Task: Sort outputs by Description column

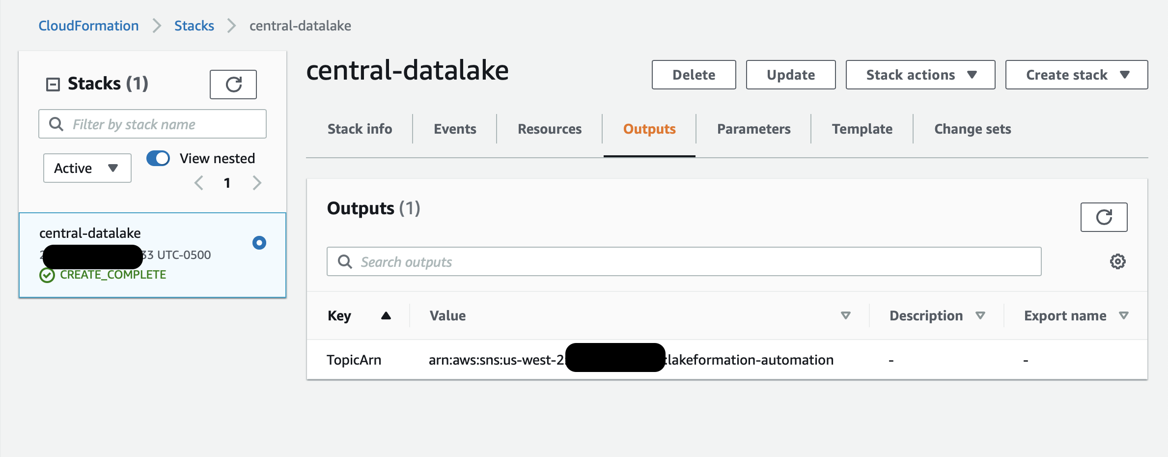Action: click(980, 315)
